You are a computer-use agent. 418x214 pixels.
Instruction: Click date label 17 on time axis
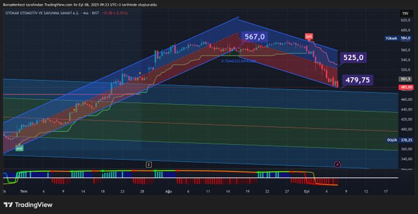point(386,192)
